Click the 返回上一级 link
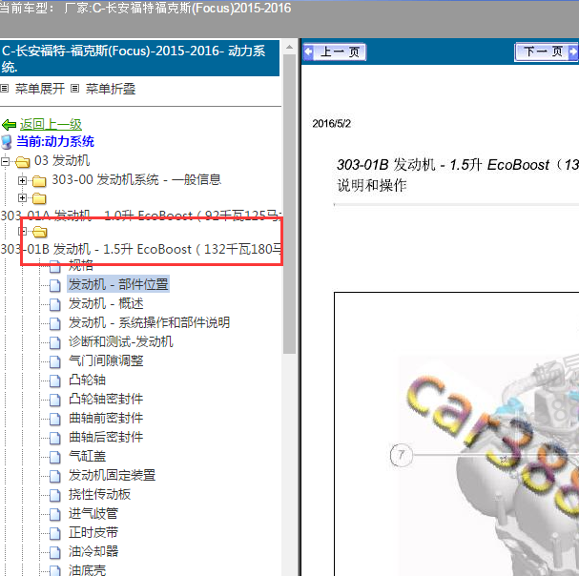Viewport: 579px width, 576px height. tap(51, 124)
